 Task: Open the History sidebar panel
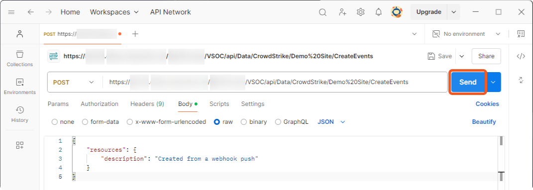(x=20, y=114)
